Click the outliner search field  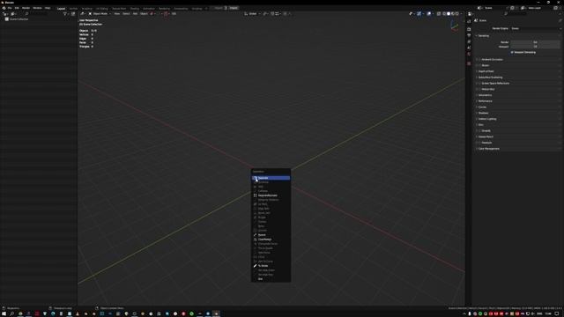coord(36,14)
